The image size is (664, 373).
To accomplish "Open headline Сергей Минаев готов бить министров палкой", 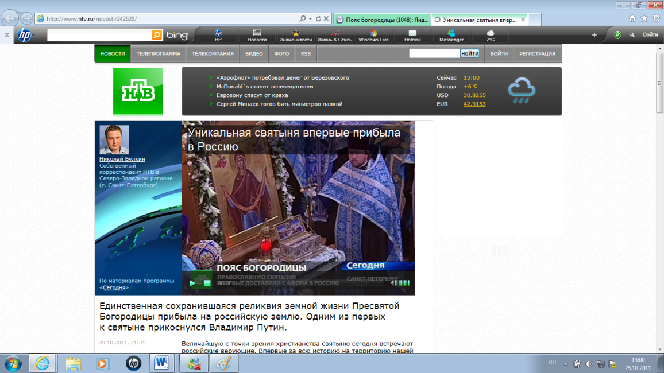I will [279, 104].
